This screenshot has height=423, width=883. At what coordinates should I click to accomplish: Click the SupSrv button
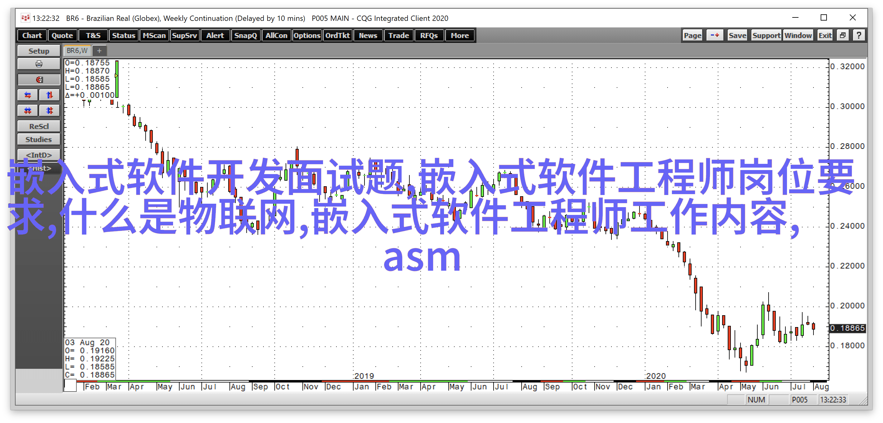[x=184, y=35]
